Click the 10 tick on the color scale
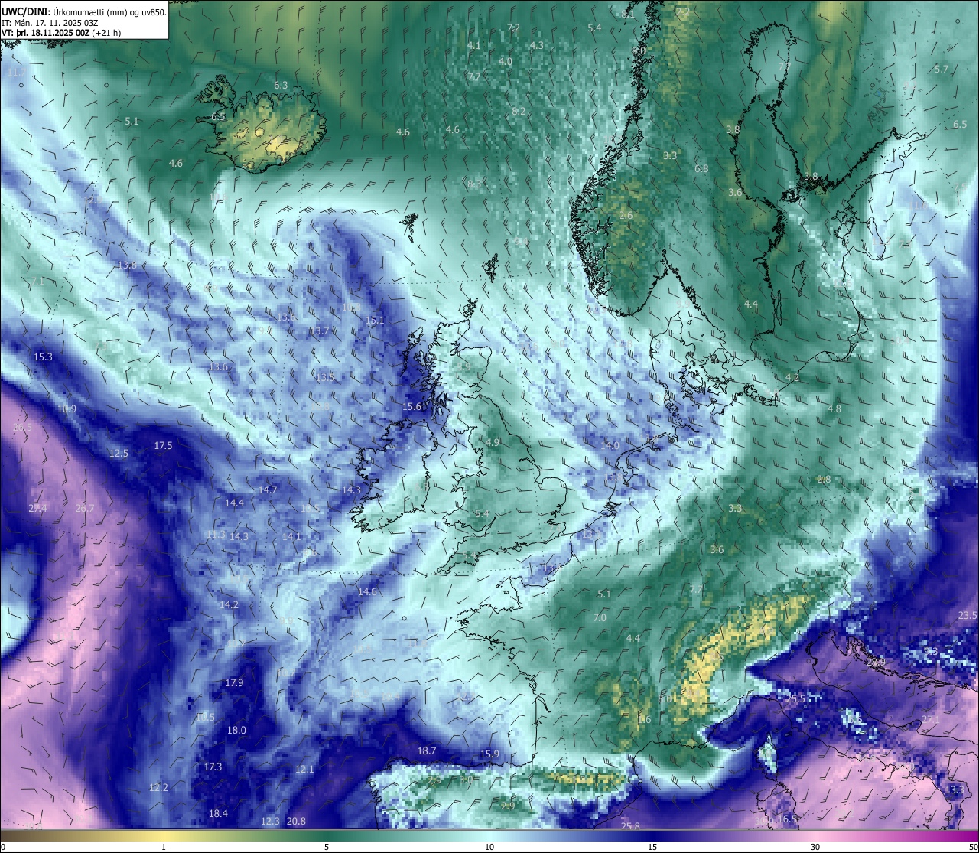This screenshot has height=853, width=979. pos(489,847)
